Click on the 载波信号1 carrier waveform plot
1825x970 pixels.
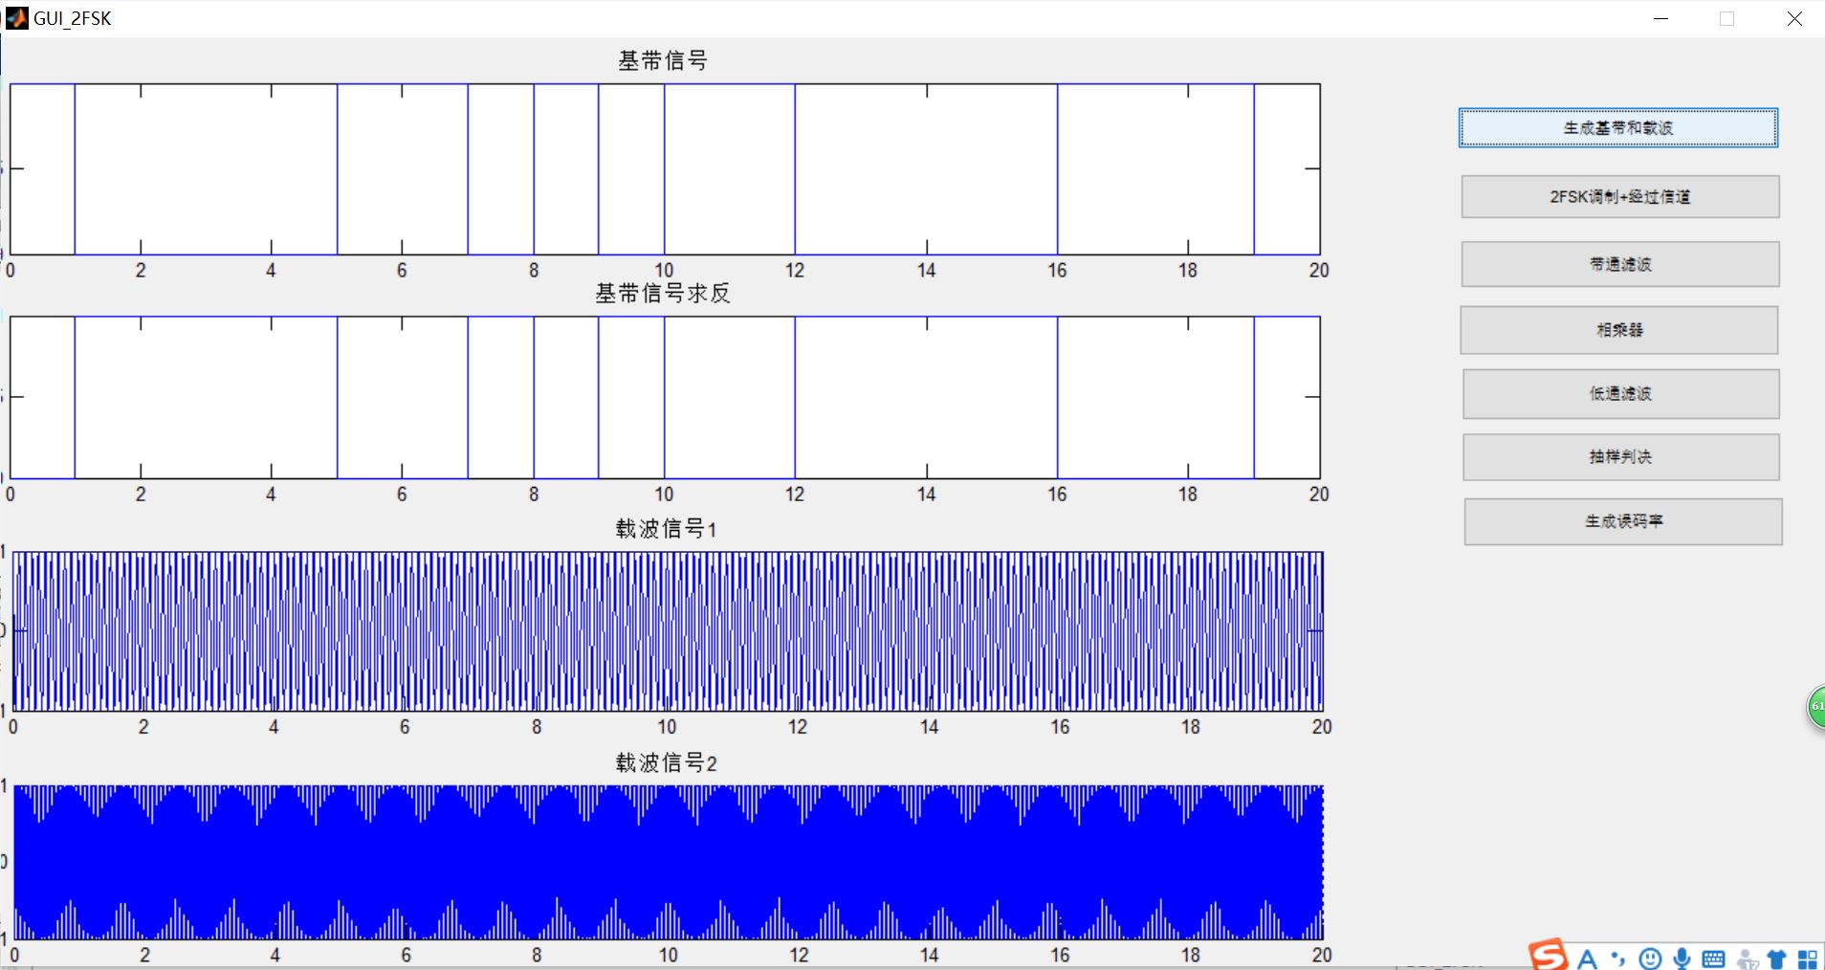click(668, 631)
